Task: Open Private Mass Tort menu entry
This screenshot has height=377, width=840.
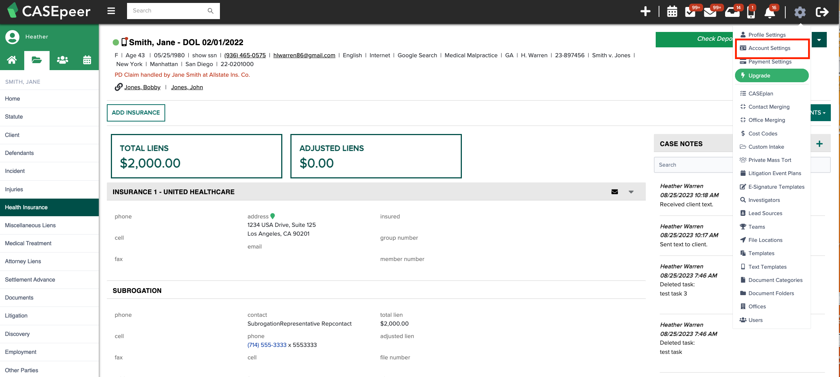Action: point(770,160)
